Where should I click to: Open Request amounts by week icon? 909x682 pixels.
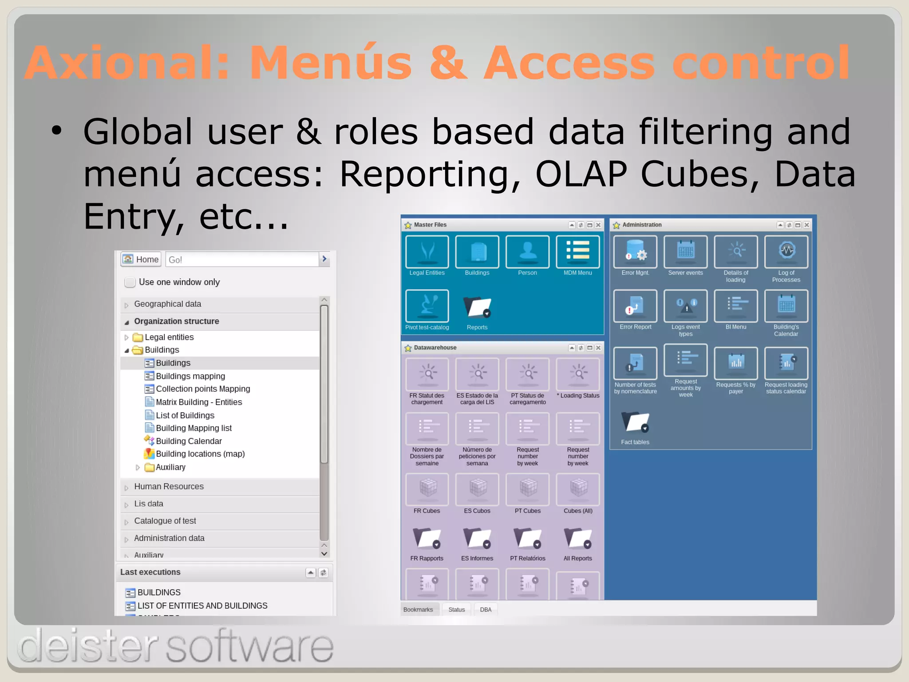pos(685,360)
